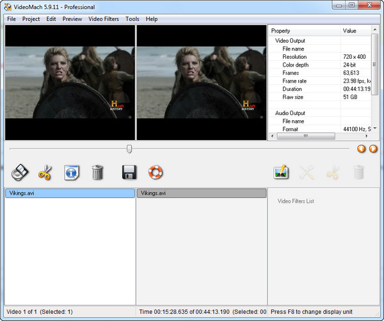The width and height of the screenshot is (384, 321).
Task: Click the add video filter picture icon
Action: pos(281,171)
